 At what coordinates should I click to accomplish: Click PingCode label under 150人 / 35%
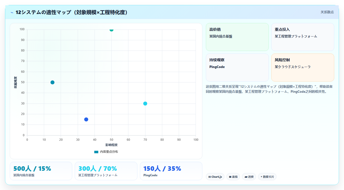(x=150, y=175)
